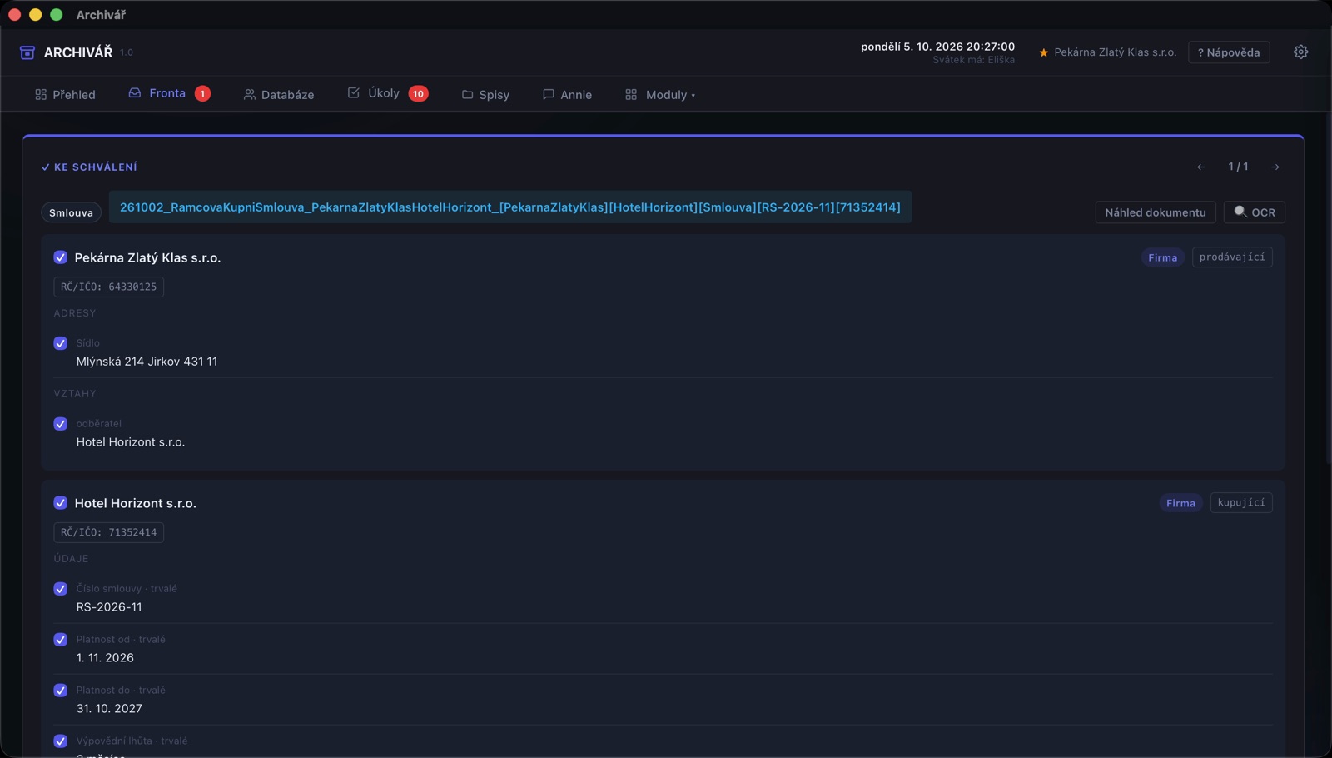Expand the Moduly dropdown menu

pyautogui.click(x=660, y=95)
